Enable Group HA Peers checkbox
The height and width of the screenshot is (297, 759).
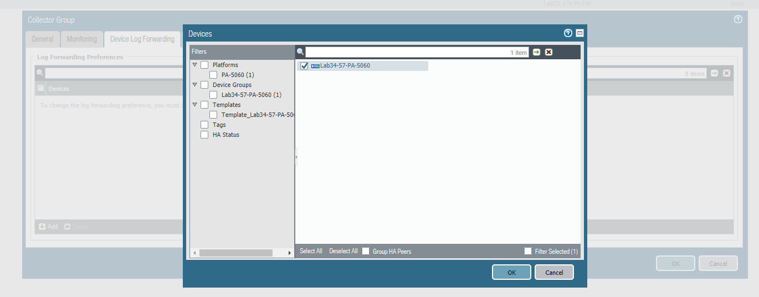(366, 251)
